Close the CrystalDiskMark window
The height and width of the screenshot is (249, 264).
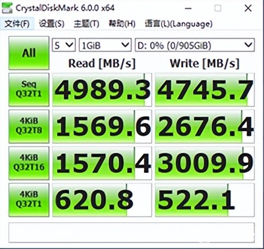(248, 8)
